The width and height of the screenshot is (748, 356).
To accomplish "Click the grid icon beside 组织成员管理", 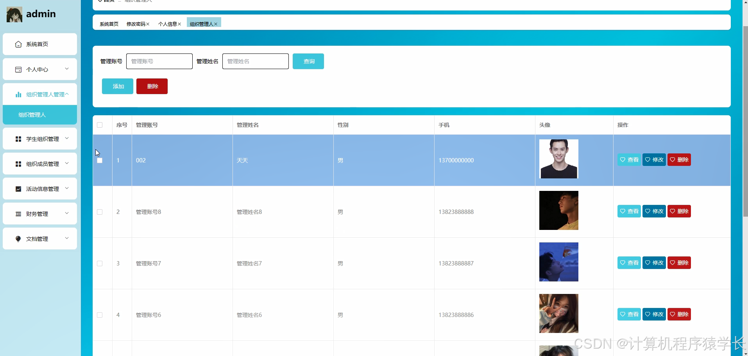I will [18, 164].
